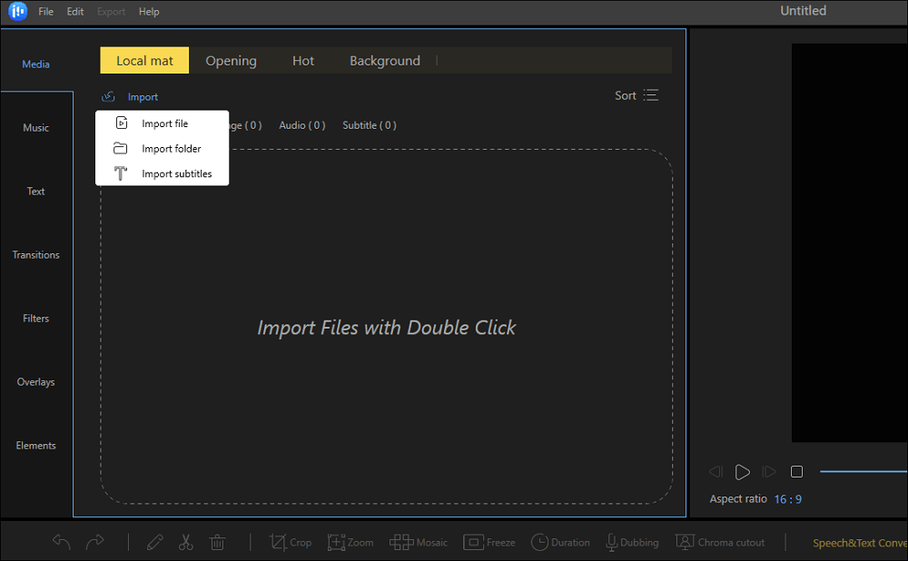Select the Crop tool
Image resolution: width=908 pixels, height=561 pixels.
291,542
